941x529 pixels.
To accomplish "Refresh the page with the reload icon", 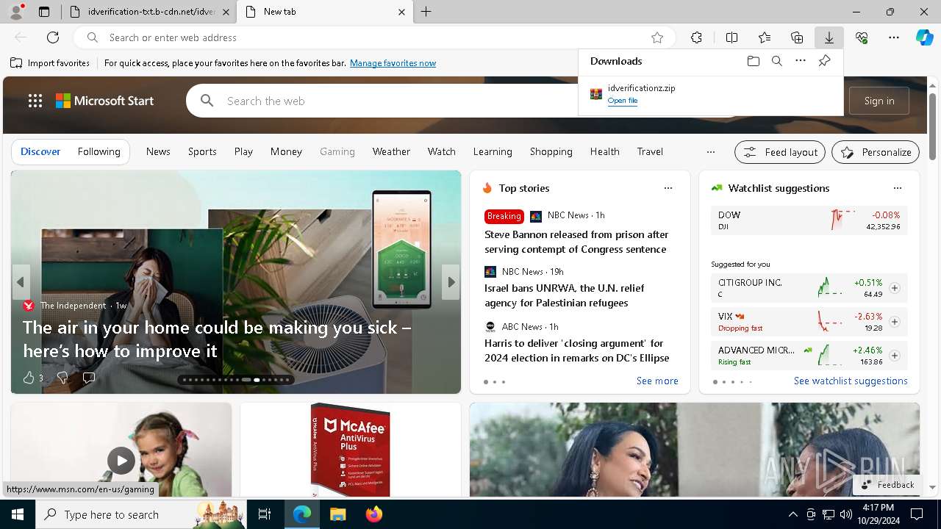I will 53,37.
